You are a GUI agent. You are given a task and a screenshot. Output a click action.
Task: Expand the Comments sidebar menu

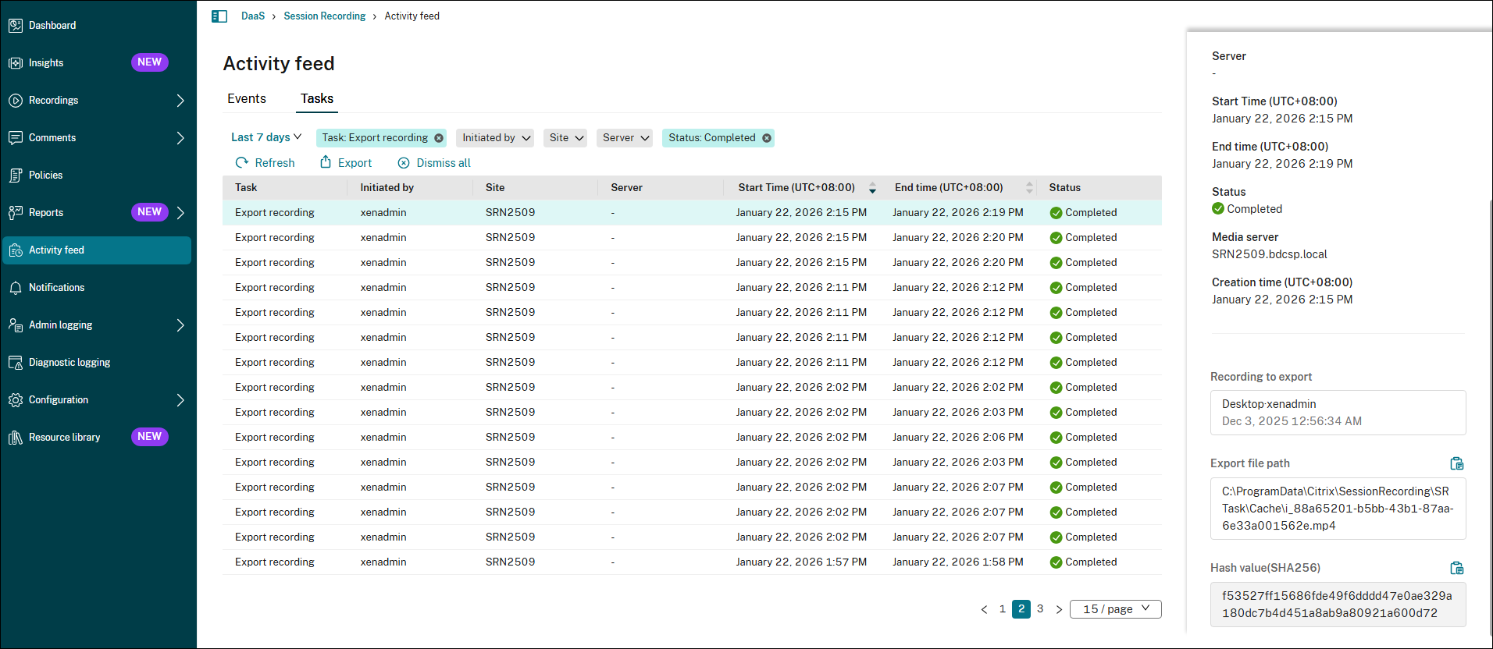(x=180, y=138)
